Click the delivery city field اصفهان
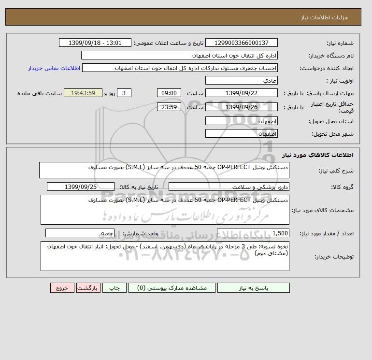Image resolution: width=372 pixels, height=360 pixels. pyautogui.click(x=241, y=133)
